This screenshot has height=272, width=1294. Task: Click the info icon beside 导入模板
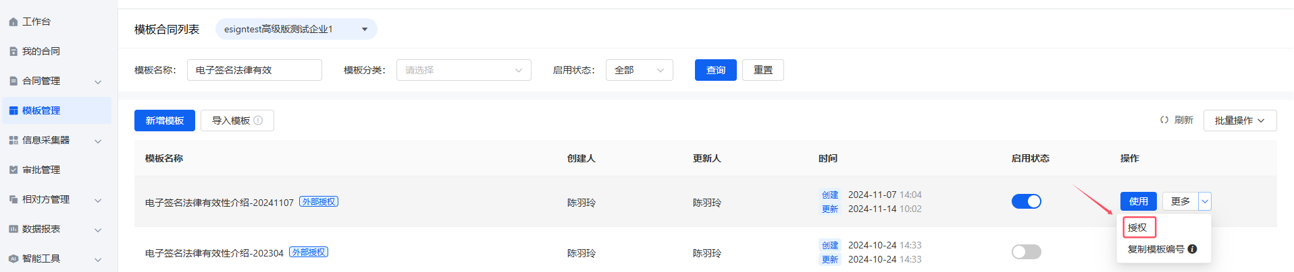tap(258, 121)
